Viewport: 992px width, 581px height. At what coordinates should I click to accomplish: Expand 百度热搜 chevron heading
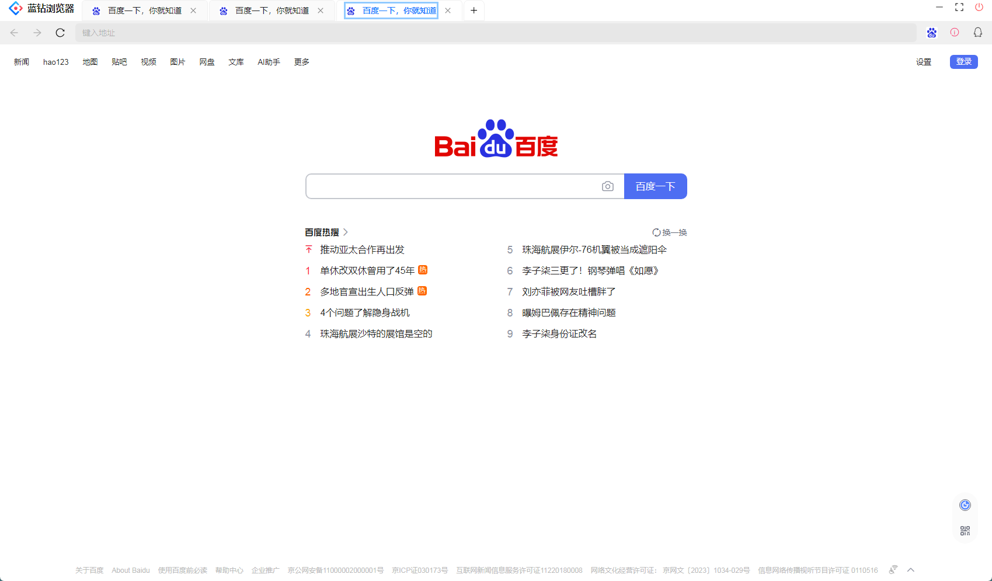(326, 232)
